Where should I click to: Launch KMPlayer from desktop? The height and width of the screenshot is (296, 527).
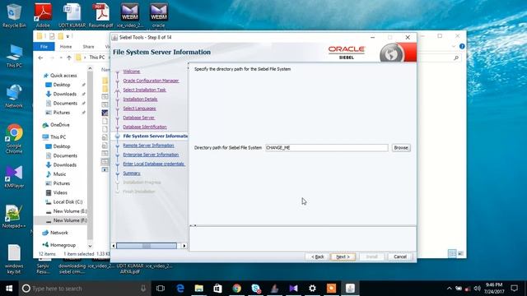coord(14,177)
